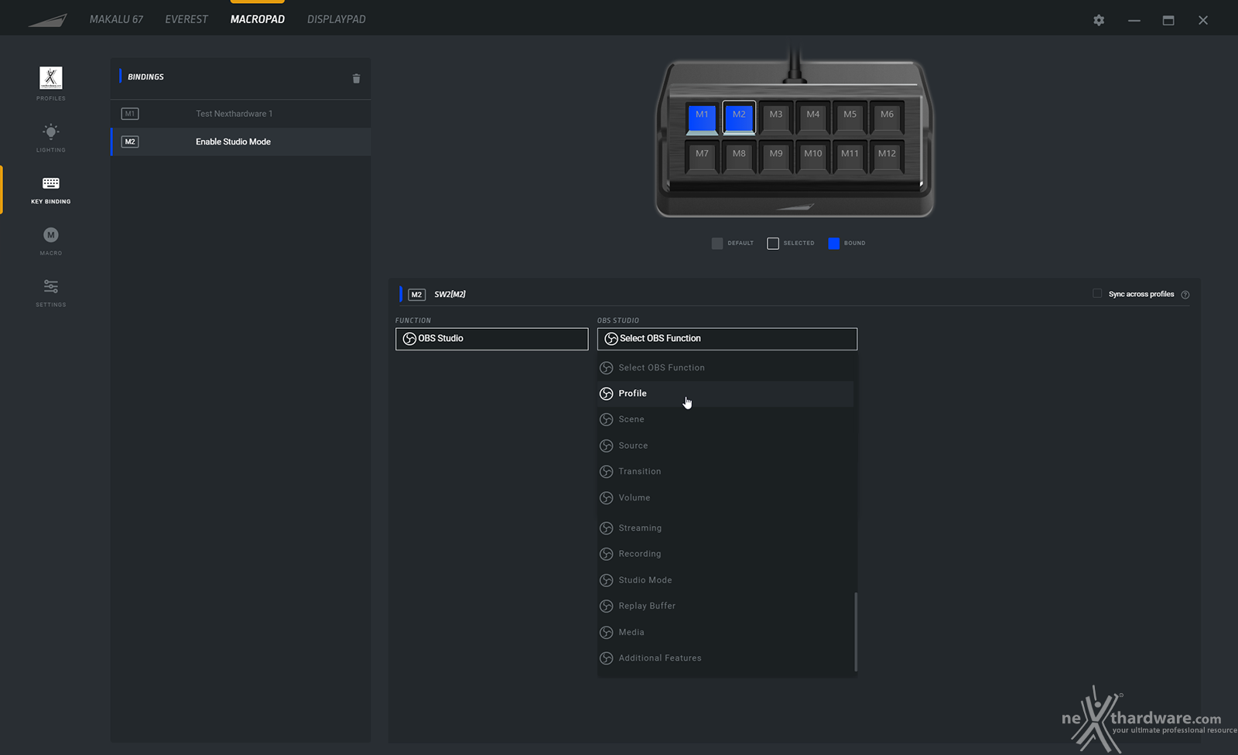Click the OBS function list scrollbar

[856, 632]
